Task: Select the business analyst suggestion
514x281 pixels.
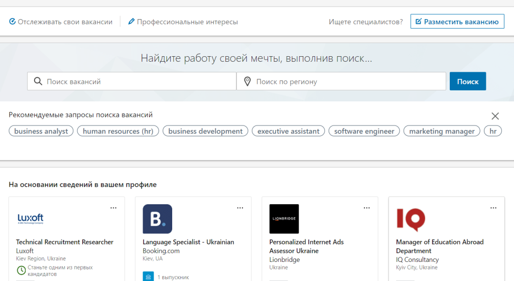Action: [41, 131]
